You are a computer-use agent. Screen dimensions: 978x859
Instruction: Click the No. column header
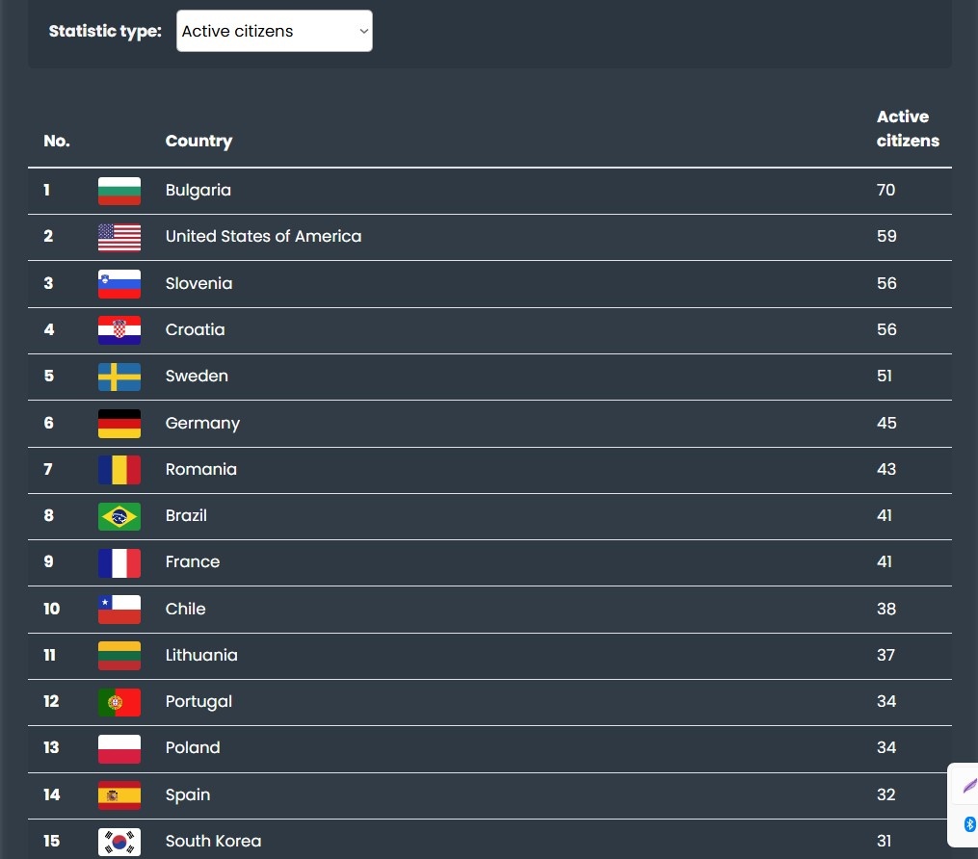coord(57,141)
